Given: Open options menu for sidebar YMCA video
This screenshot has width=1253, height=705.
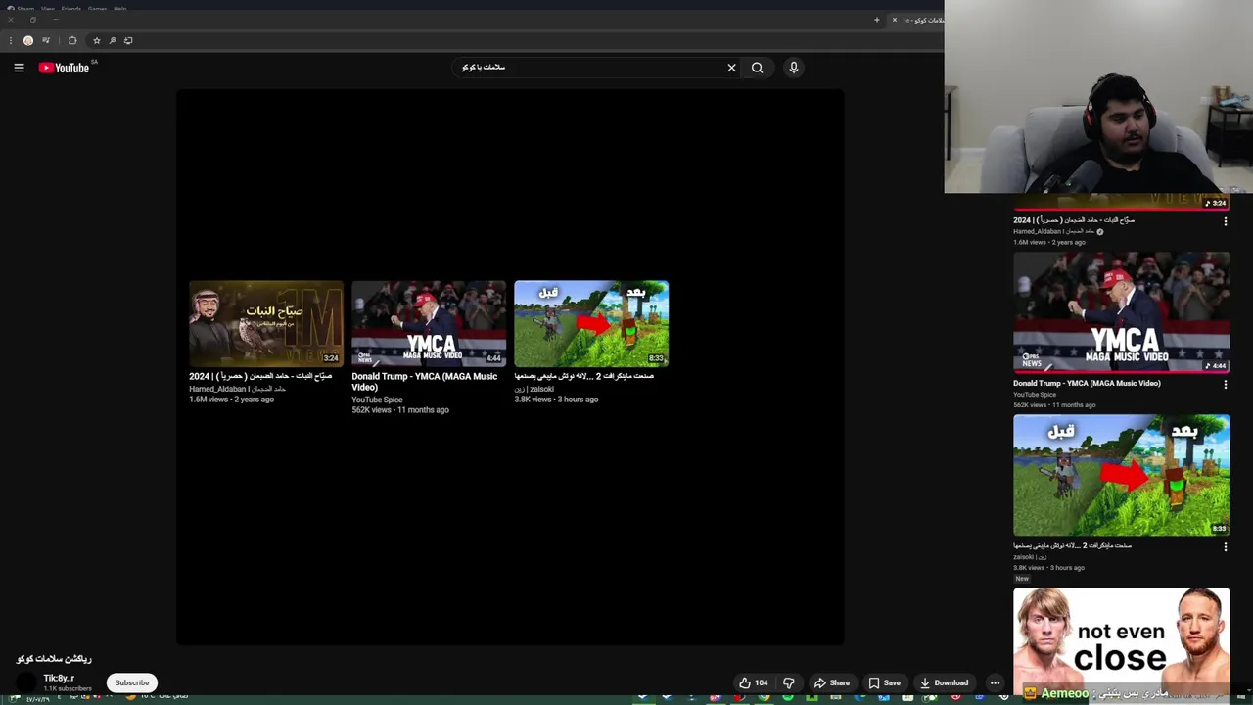Looking at the screenshot, I should (x=1225, y=385).
